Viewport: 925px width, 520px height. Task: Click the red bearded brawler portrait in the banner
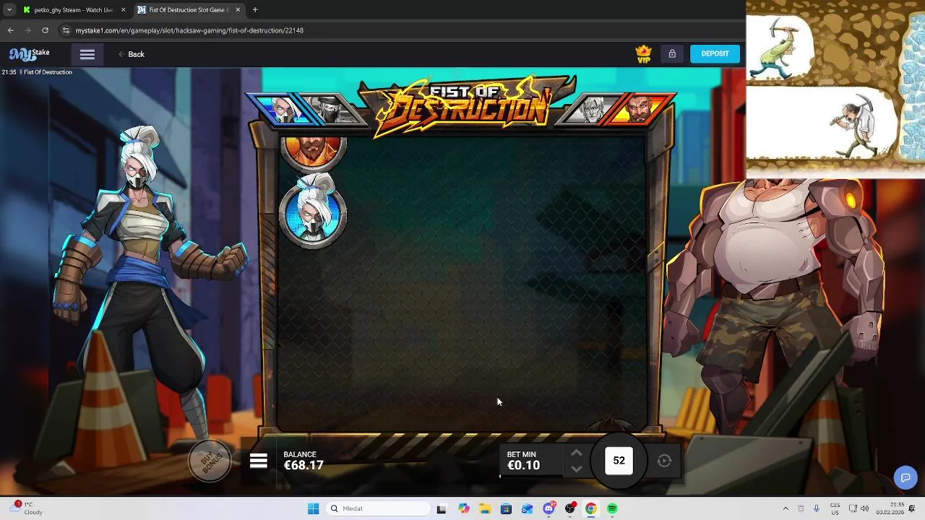coord(637,110)
